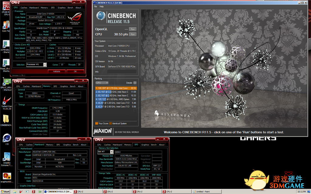Open SPD tab in CPU-Z Memory window

[x=55, y=86]
